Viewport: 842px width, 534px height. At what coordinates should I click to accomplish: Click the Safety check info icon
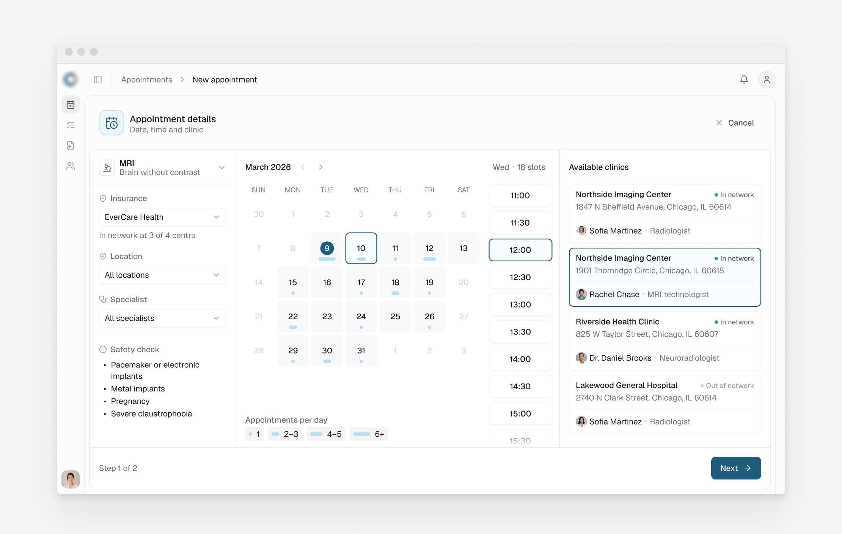click(103, 350)
